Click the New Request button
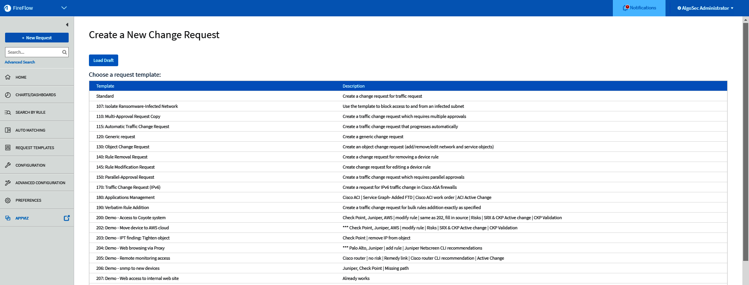 pos(37,38)
